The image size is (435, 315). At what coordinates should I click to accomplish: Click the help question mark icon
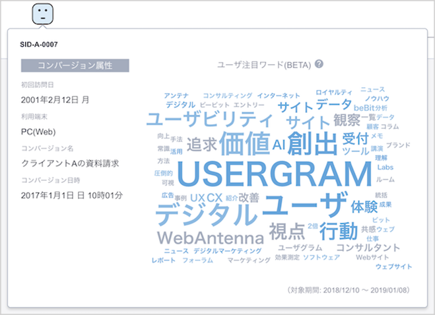pos(319,64)
